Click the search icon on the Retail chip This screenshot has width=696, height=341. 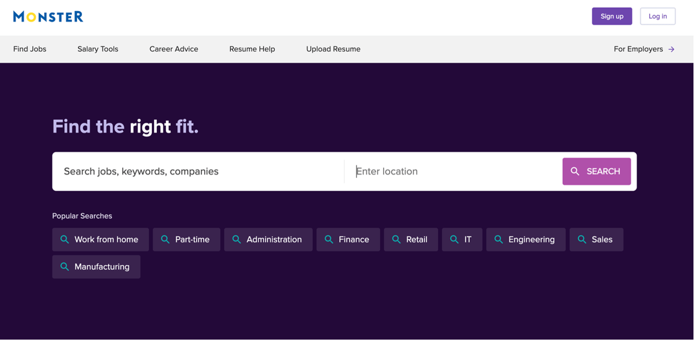396,240
